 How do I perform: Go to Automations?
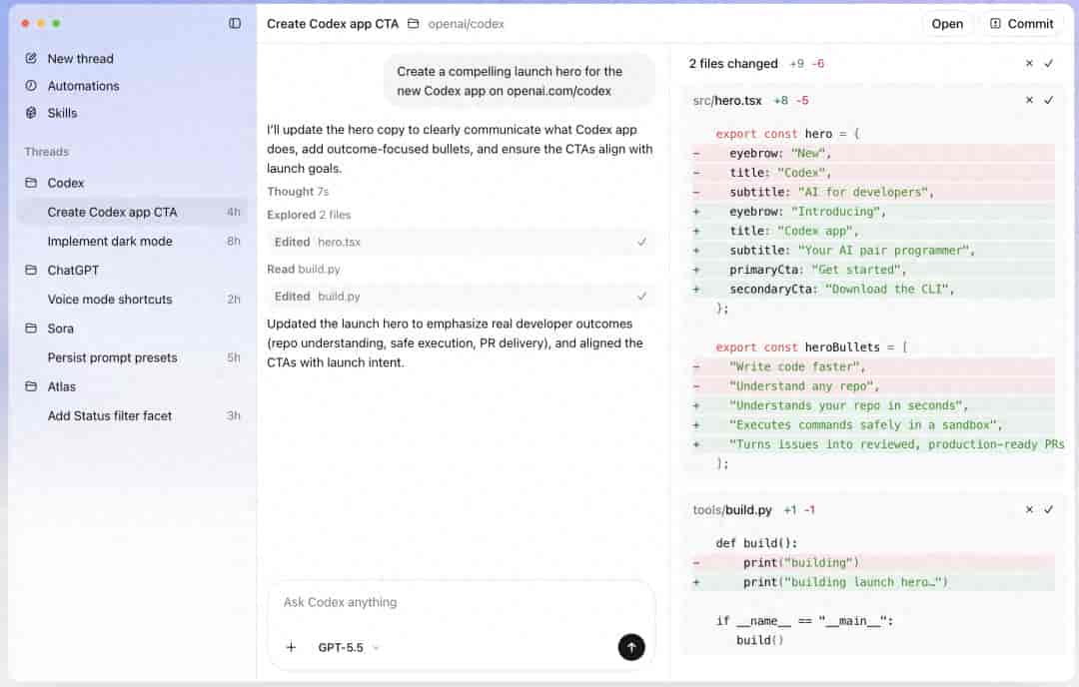[83, 86]
